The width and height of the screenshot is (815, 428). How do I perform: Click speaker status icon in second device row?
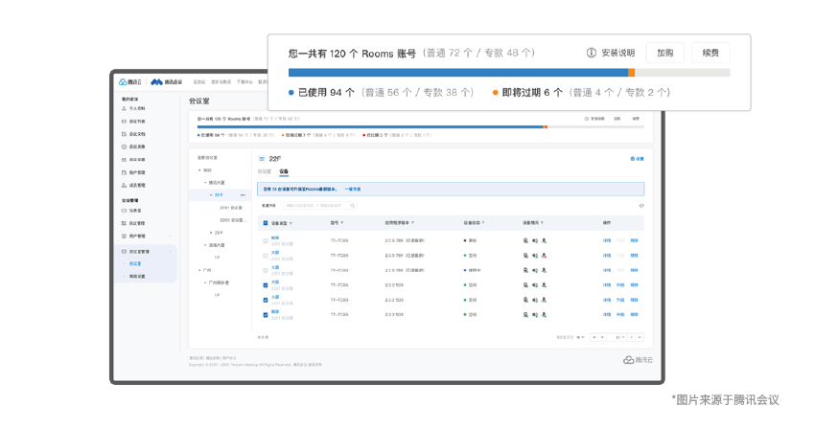pos(534,256)
